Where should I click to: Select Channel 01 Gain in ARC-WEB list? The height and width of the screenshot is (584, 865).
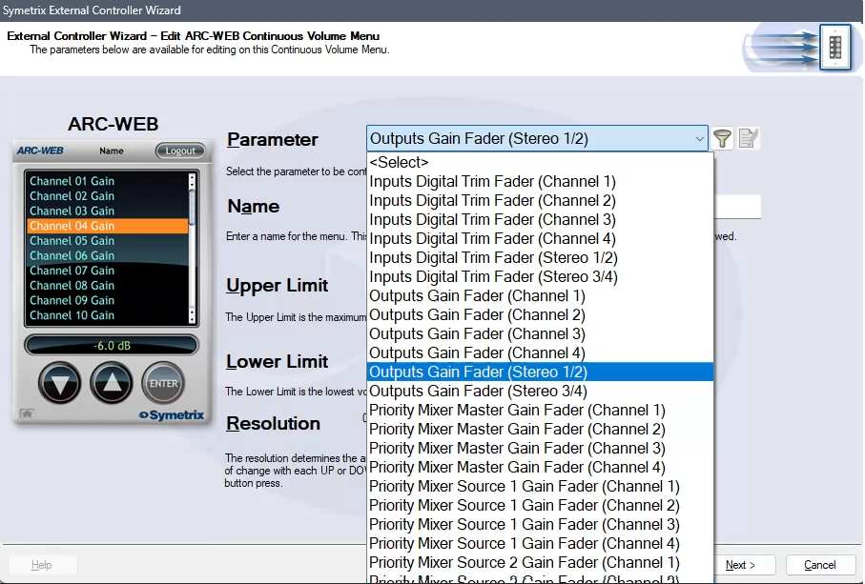pyautogui.click(x=72, y=181)
